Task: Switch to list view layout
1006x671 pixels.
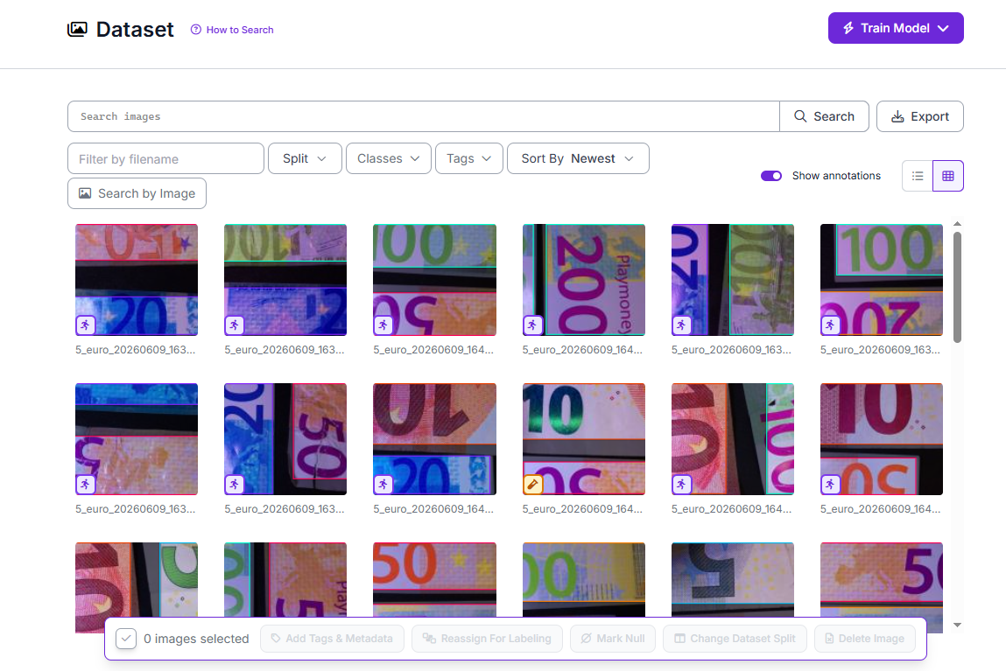Action: click(x=918, y=176)
